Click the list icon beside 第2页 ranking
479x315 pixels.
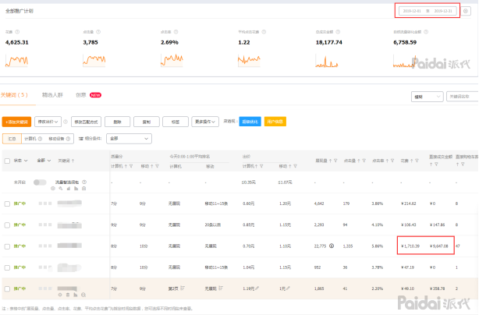click(x=183, y=288)
